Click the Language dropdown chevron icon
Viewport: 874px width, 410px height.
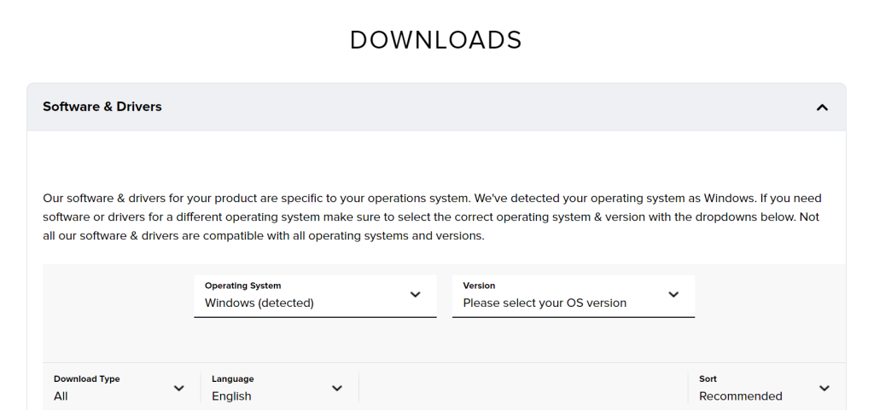[336, 389]
